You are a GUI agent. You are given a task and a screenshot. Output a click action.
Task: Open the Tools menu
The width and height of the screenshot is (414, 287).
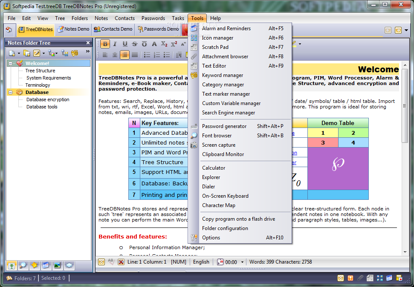coord(197,18)
